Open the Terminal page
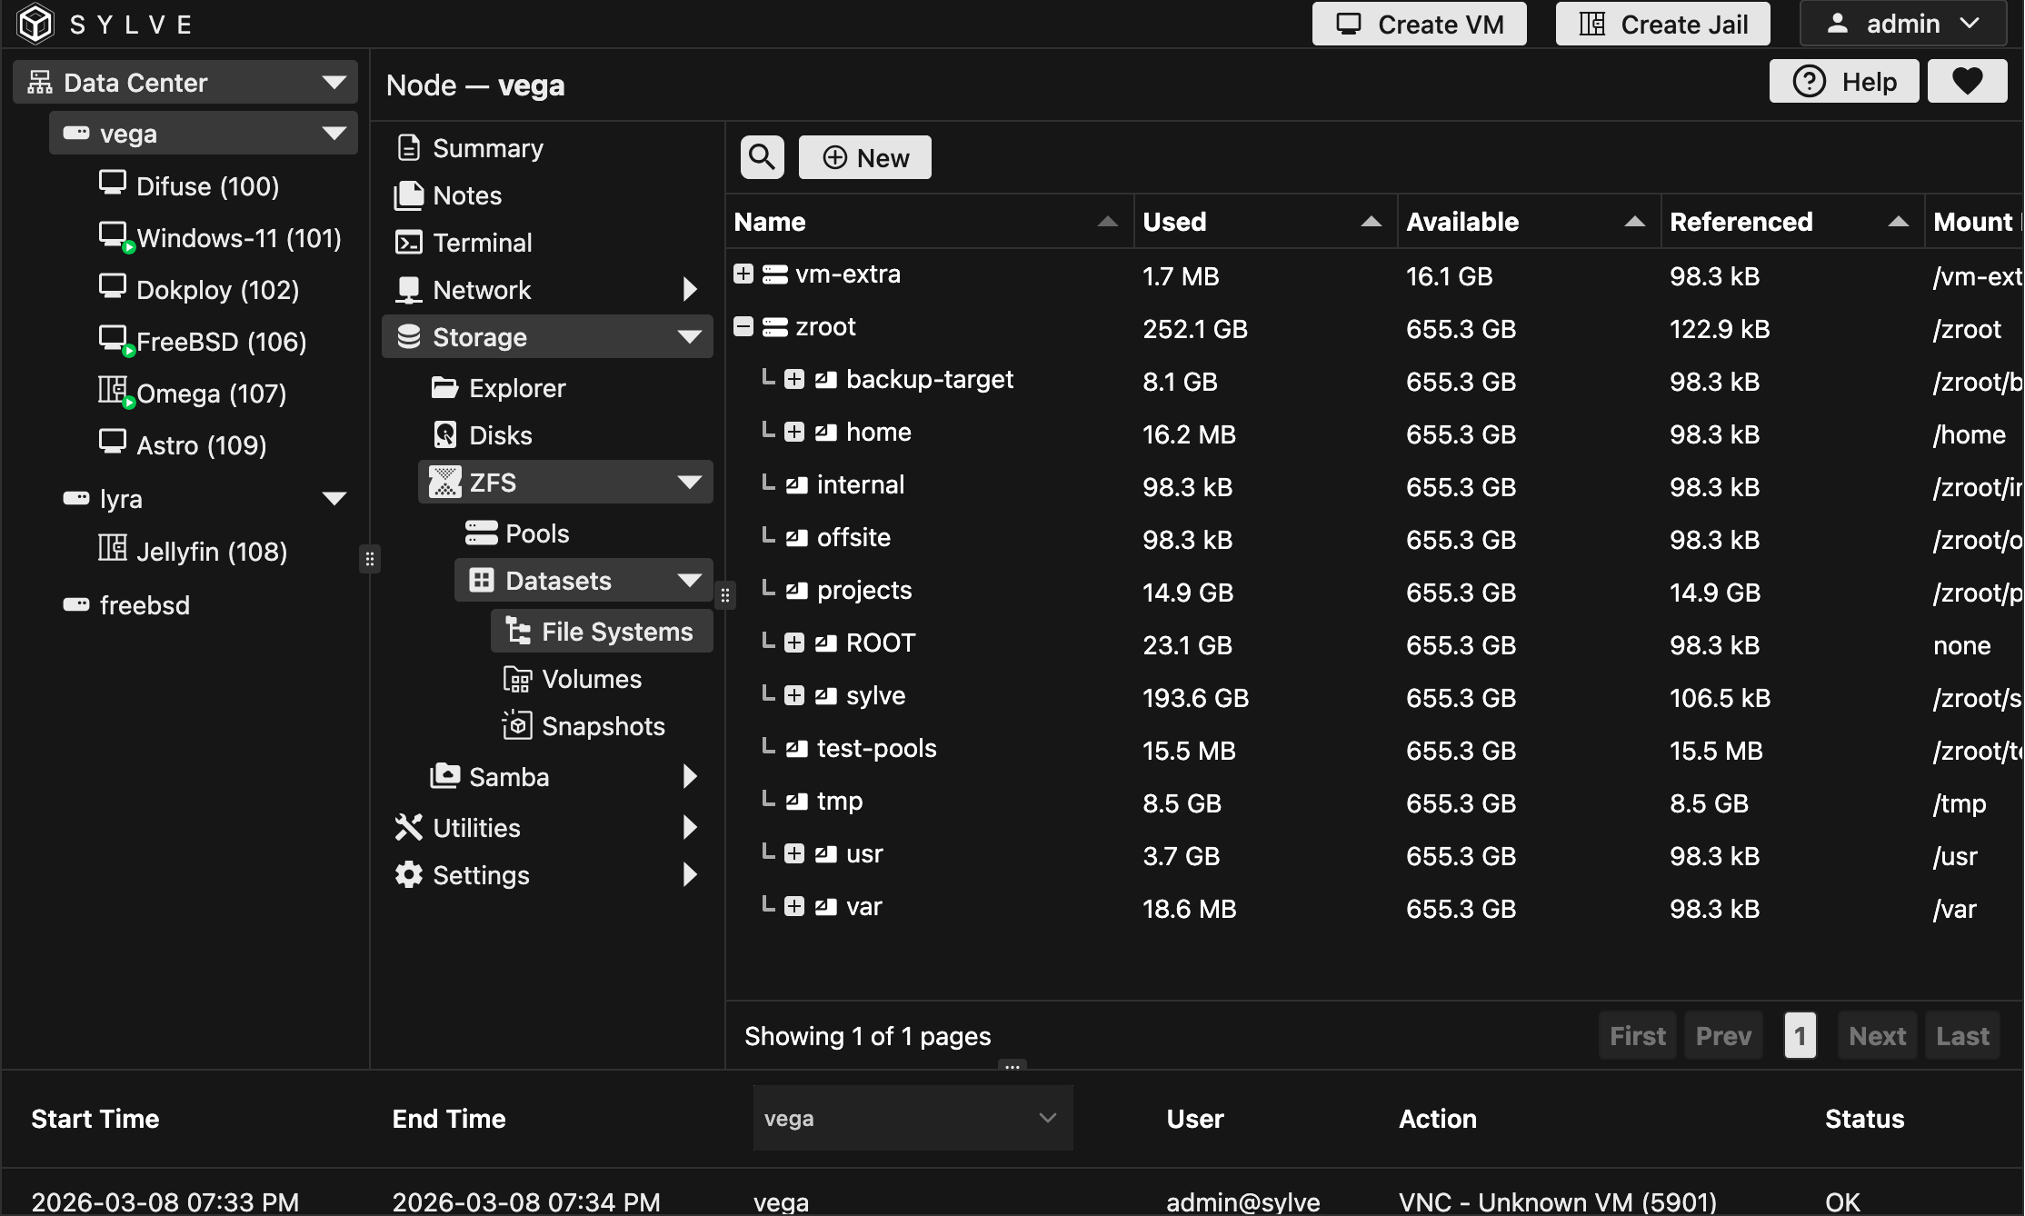Viewport: 2025px width, 1216px height. coord(482,243)
